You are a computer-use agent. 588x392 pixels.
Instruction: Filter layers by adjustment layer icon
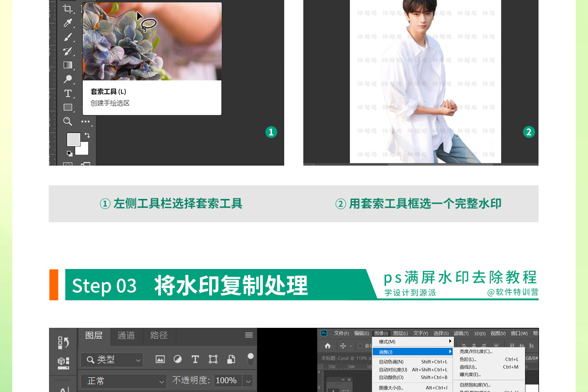(x=177, y=359)
